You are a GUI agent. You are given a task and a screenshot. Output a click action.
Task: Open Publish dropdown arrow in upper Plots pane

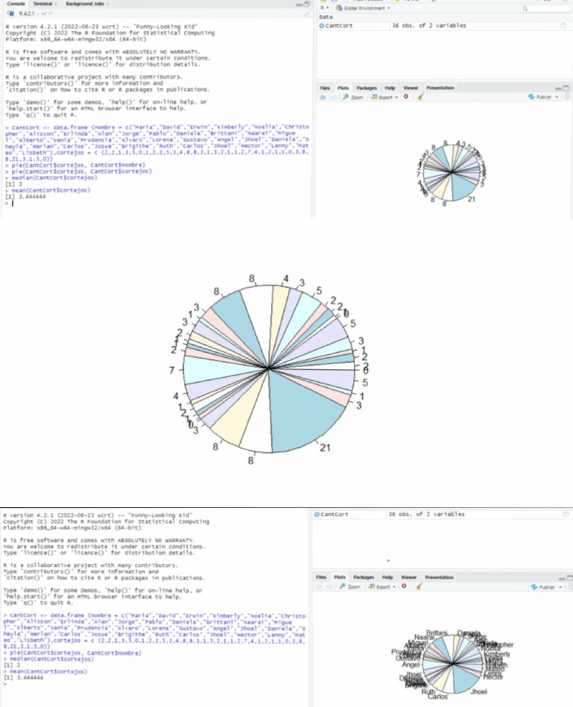coord(557,97)
